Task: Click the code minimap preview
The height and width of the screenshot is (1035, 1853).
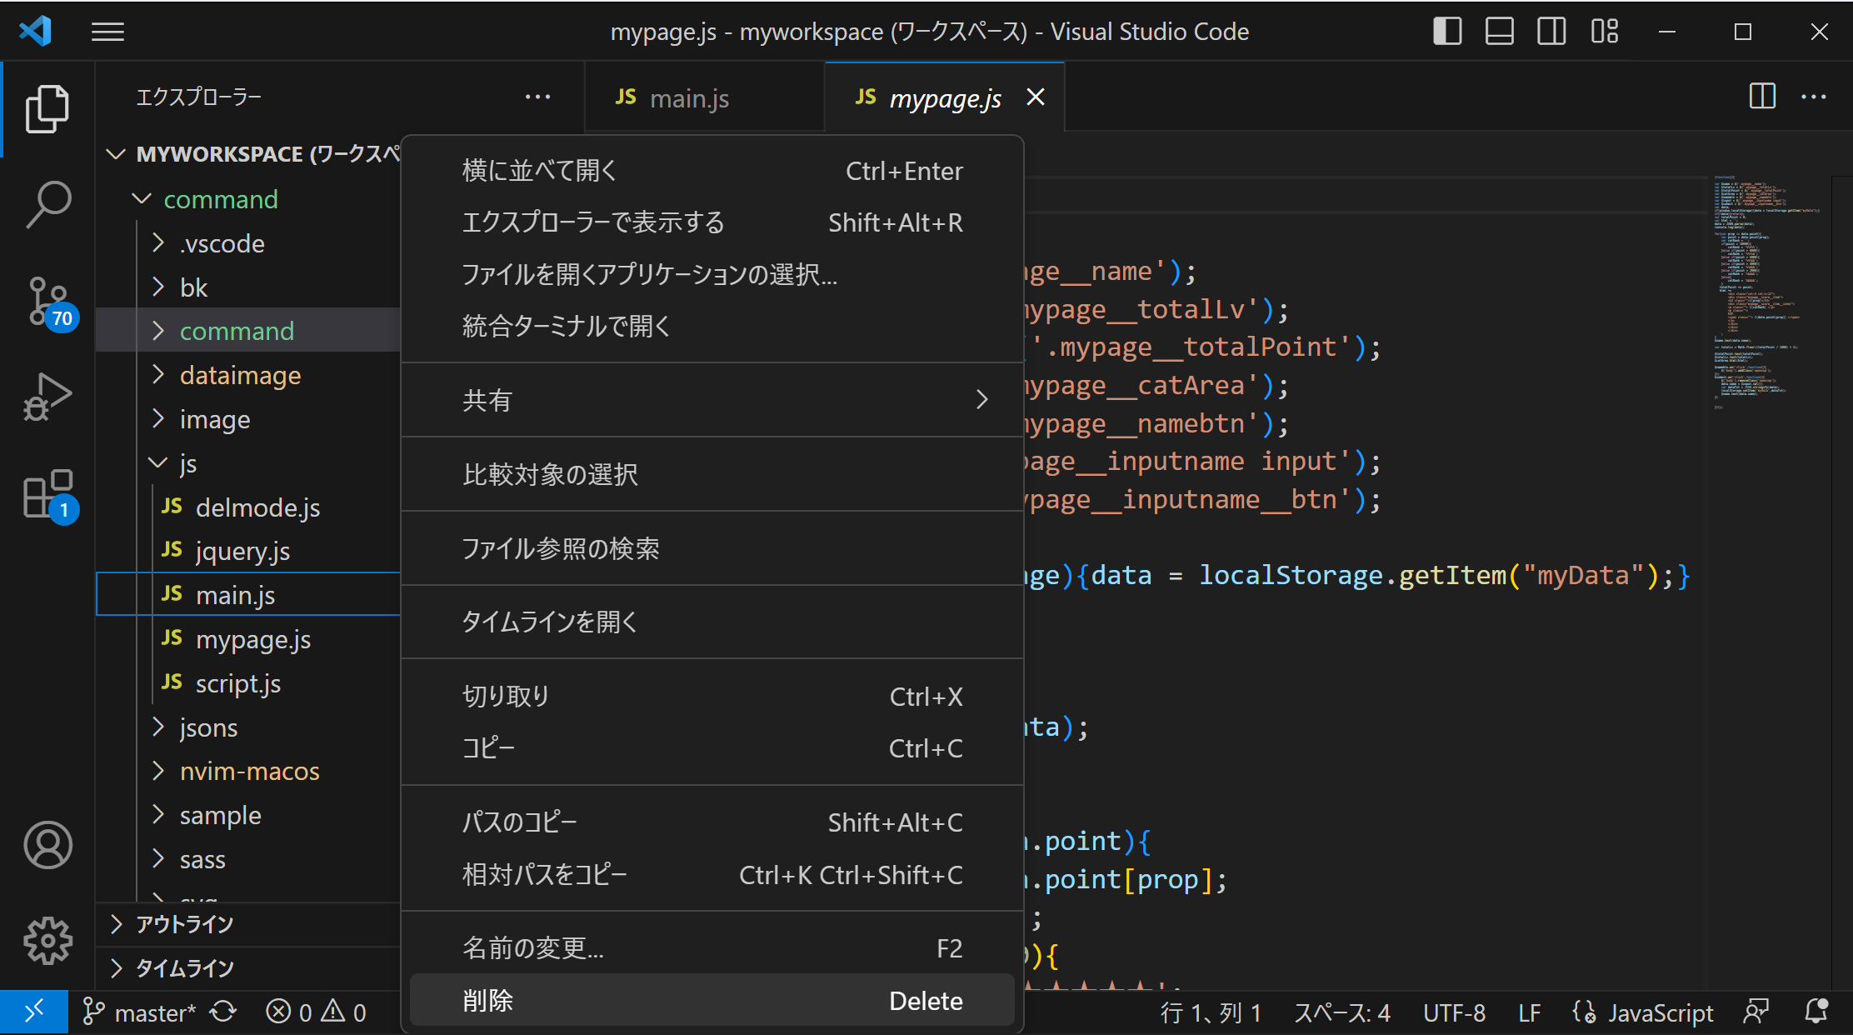Action: pos(1766,292)
